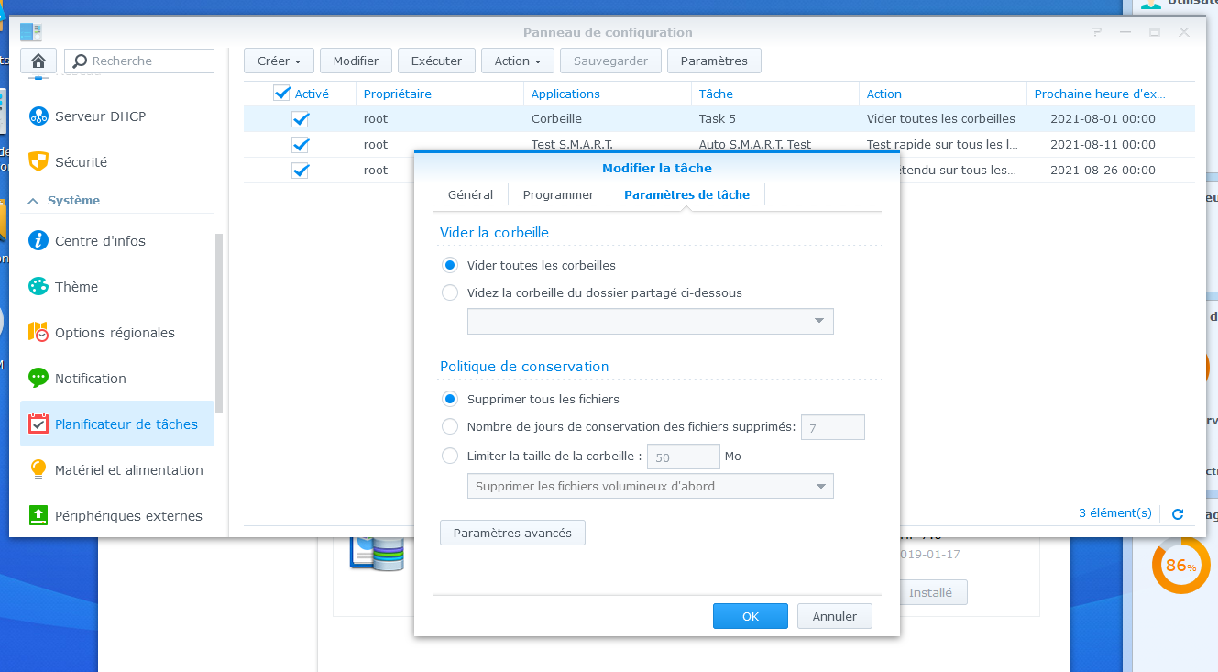Image resolution: width=1218 pixels, height=672 pixels.
Task: Open Centre d'infos icon
Action: (38, 241)
